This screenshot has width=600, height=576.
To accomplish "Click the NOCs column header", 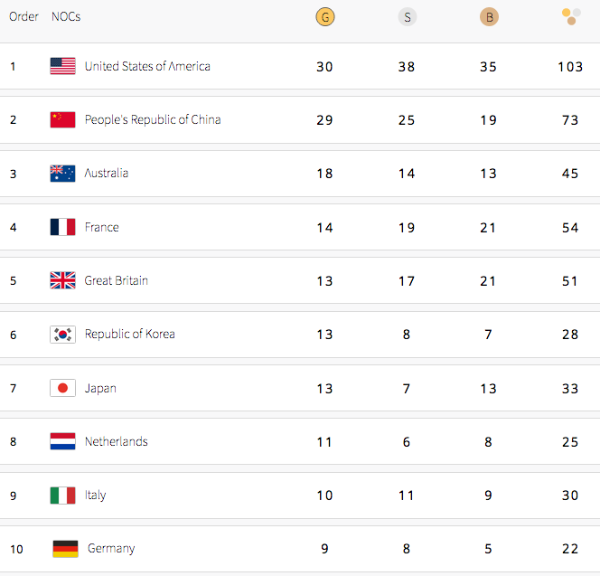I will click(x=66, y=17).
